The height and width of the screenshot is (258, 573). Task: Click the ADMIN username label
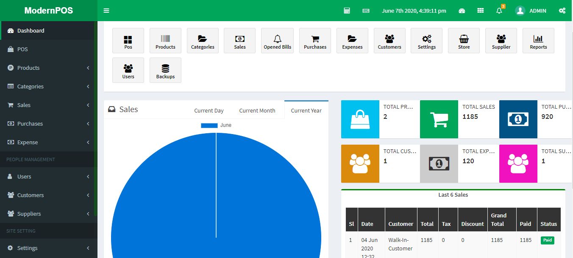538,11
